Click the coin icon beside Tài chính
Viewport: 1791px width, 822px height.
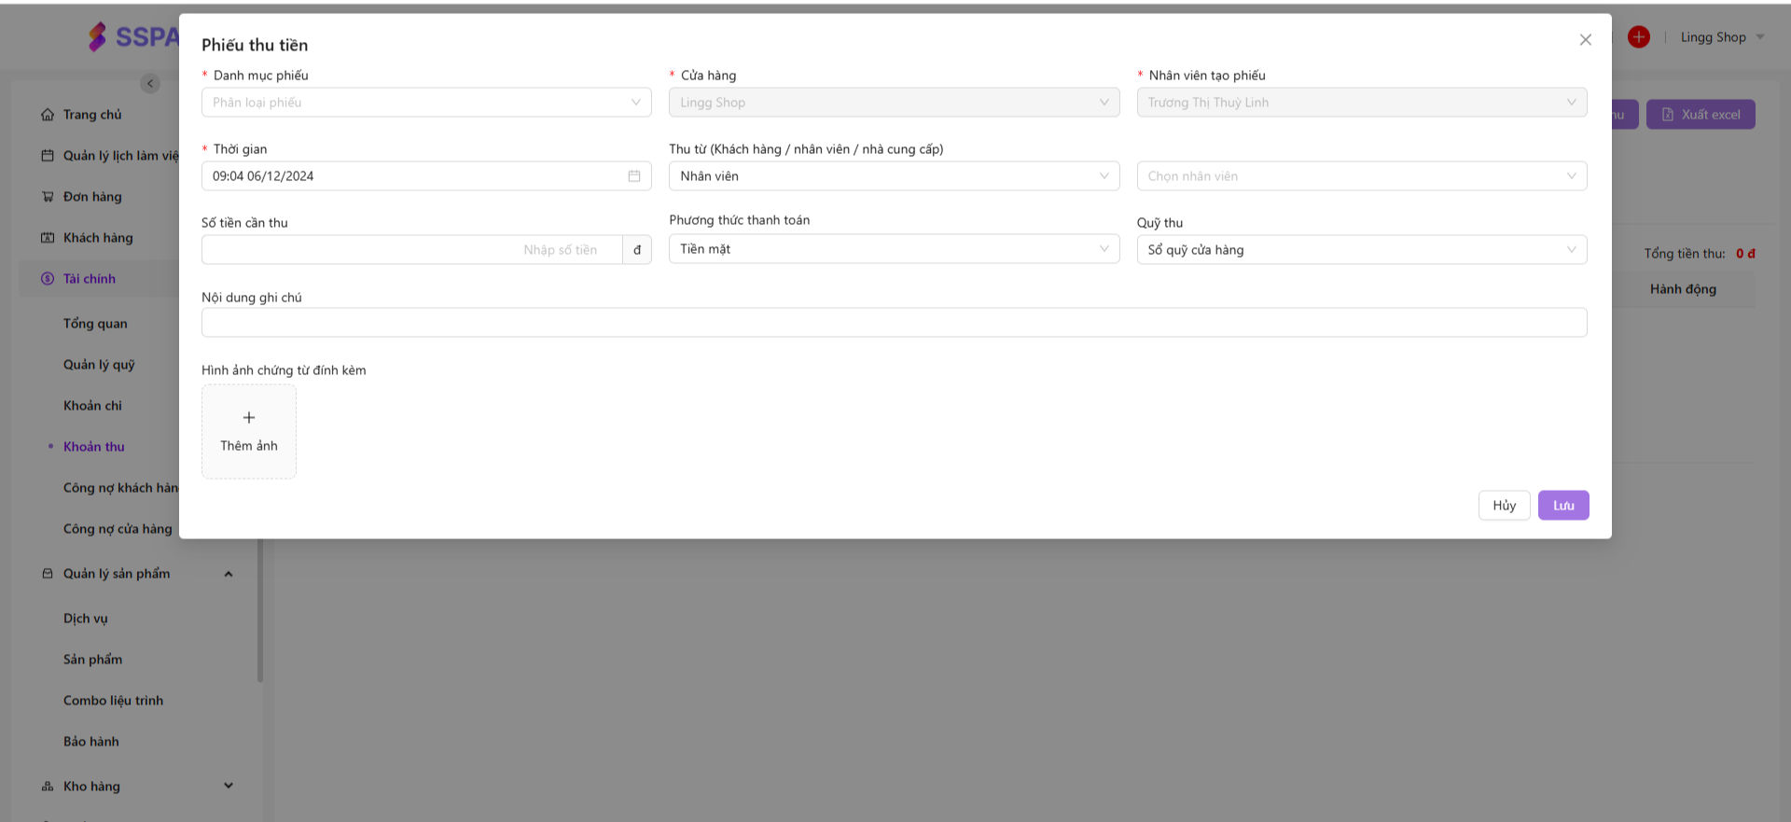[x=48, y=279]
